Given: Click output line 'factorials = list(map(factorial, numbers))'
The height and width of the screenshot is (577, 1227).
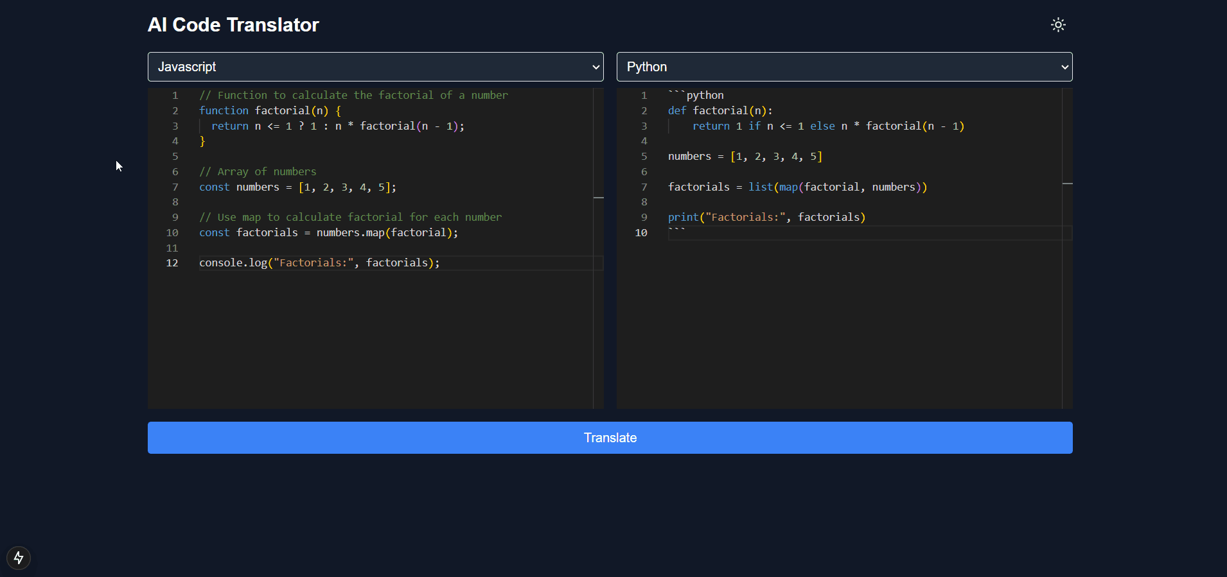Looking at the screenshot, I should click(798, 187).
